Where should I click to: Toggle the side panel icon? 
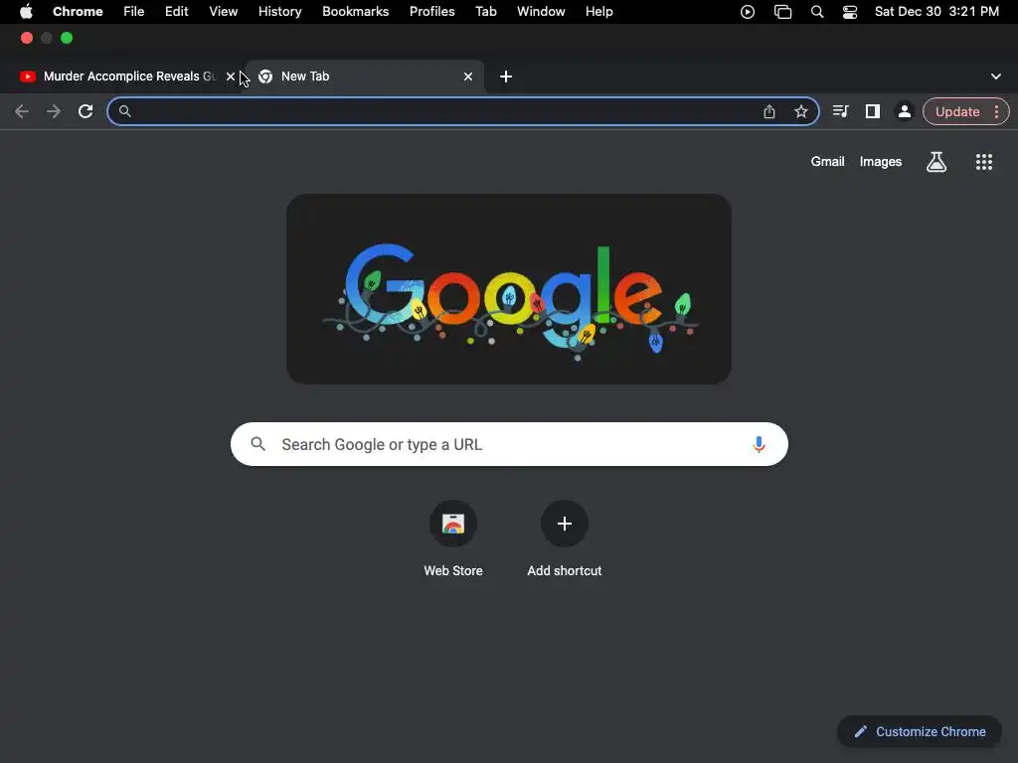873,111
